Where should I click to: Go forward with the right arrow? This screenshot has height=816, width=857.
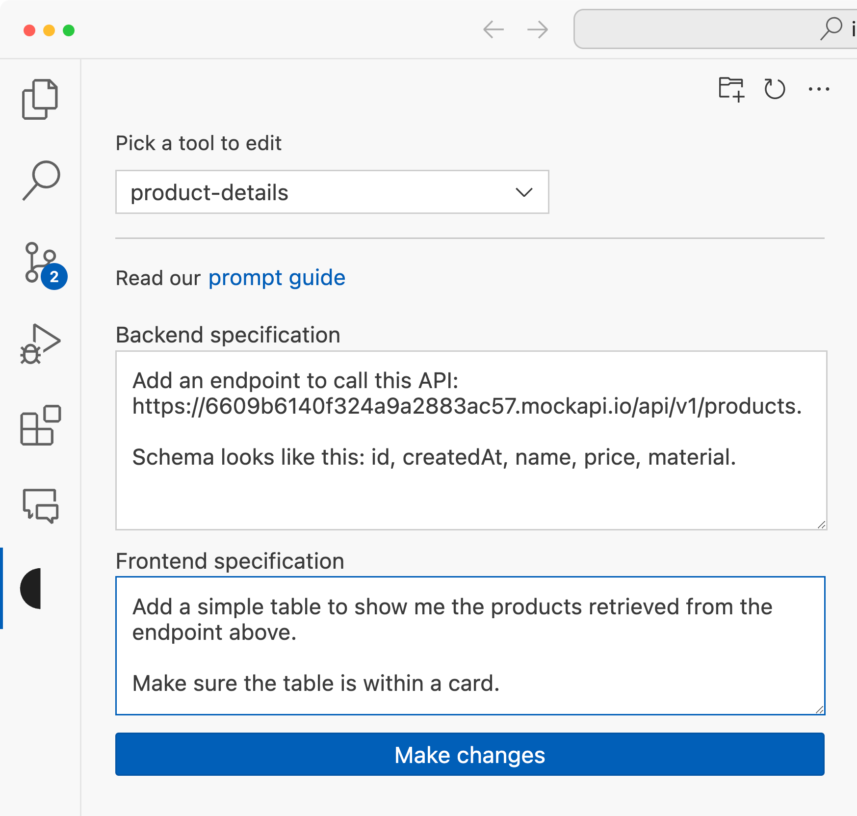tap(538, 29)
